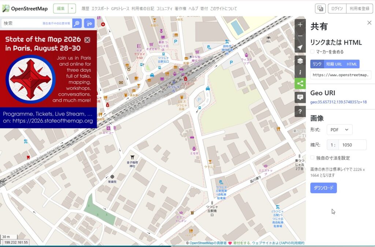Viewport: 375px width, 247px height.
Task: Click the share link URL field
Action: coord(341,75)
